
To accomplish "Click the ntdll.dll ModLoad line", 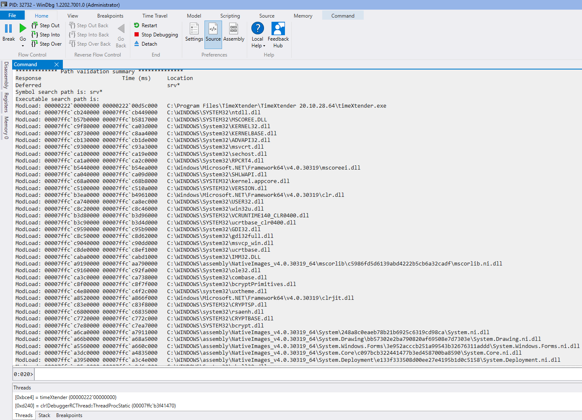I will coord(138,113).
